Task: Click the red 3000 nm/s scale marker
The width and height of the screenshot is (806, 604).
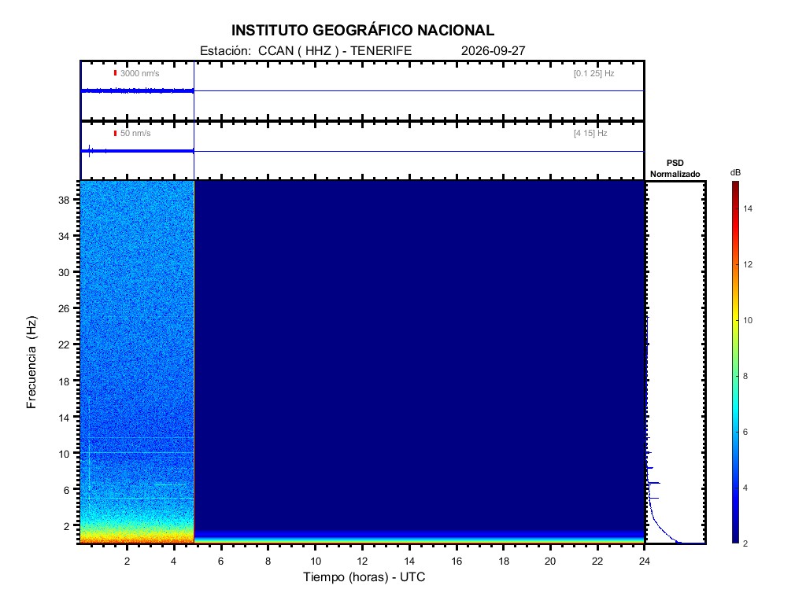Action: click(x=115, y=73)
